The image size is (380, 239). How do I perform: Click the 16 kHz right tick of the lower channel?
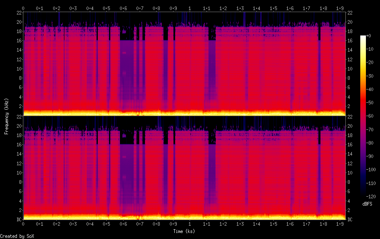pos(350,145)
